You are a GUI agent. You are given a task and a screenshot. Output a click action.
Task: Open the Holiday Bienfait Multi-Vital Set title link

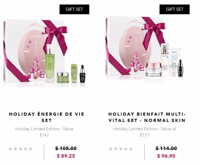147,117
